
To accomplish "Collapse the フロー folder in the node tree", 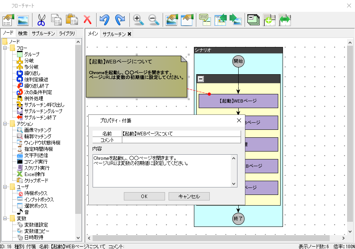I will click(x=5, y=48).
